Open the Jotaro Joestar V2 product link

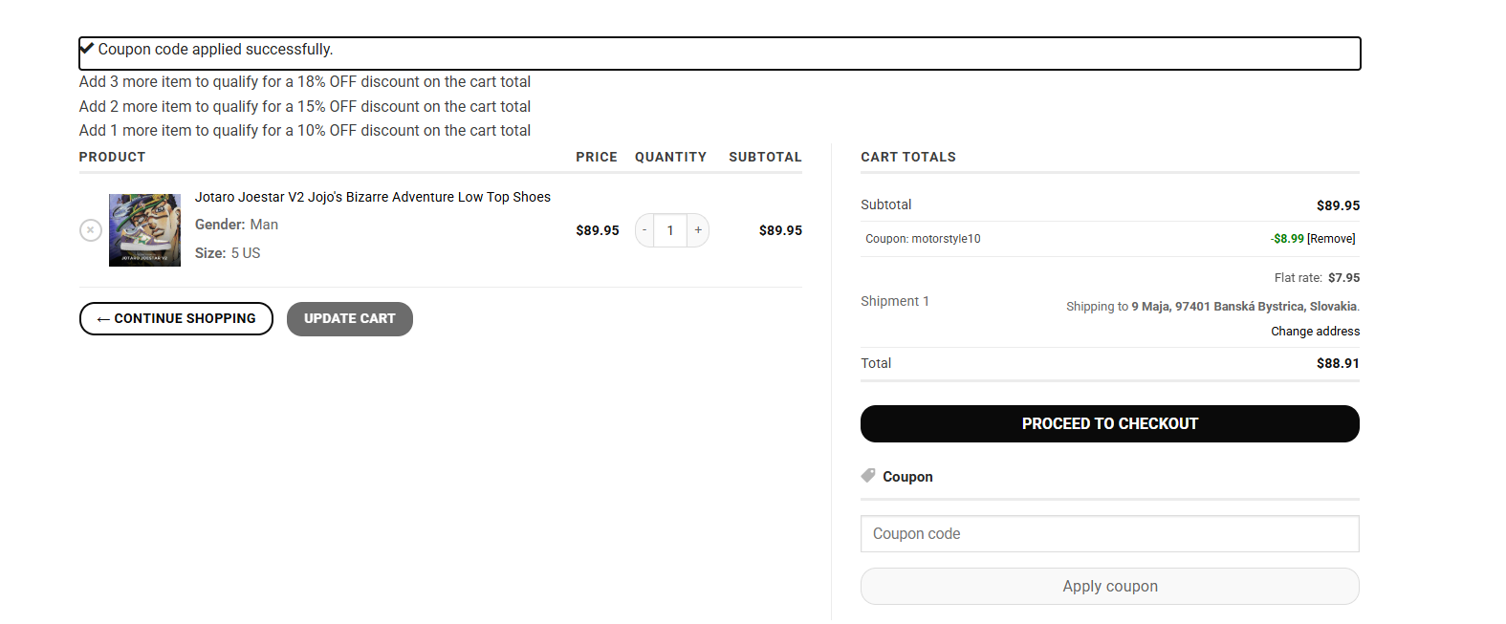[373, 197]
